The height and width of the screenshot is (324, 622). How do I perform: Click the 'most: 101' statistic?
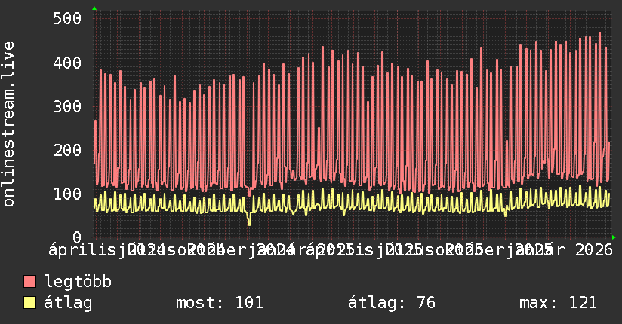coord(220,303)
